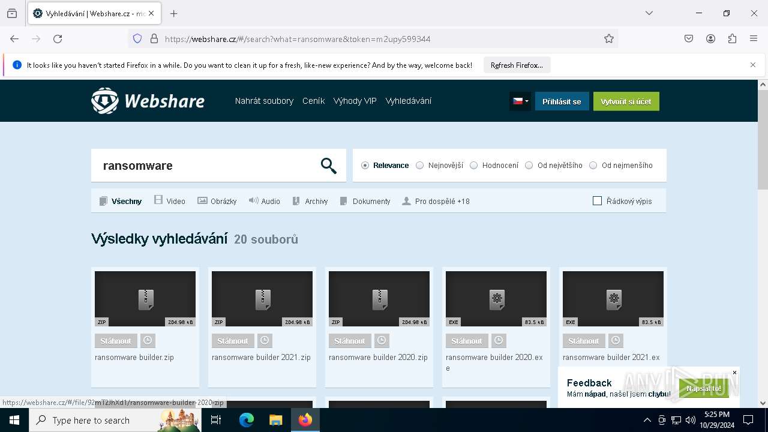Click the ransomware builder.zip thumbnail
This screenshot has width=768, height=432.
click(145, 299)
